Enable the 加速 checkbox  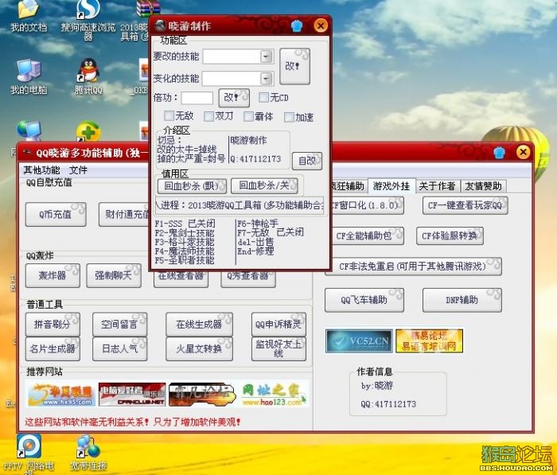(289, 117)
